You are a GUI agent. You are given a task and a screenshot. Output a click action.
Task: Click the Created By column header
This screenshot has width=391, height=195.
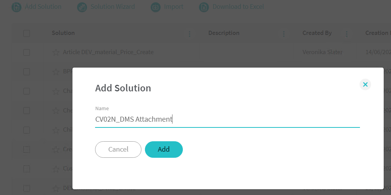317,33
